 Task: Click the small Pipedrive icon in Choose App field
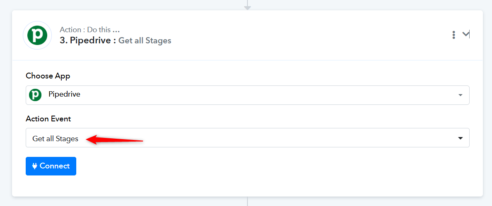[x=36, y=95]
